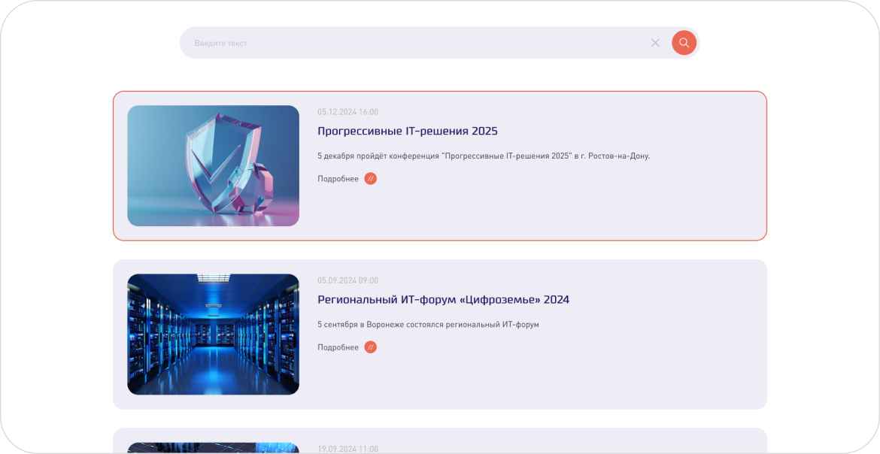
Task: Click the Ростов-на-Дону conference description text
Action: [x=483, y=156]
